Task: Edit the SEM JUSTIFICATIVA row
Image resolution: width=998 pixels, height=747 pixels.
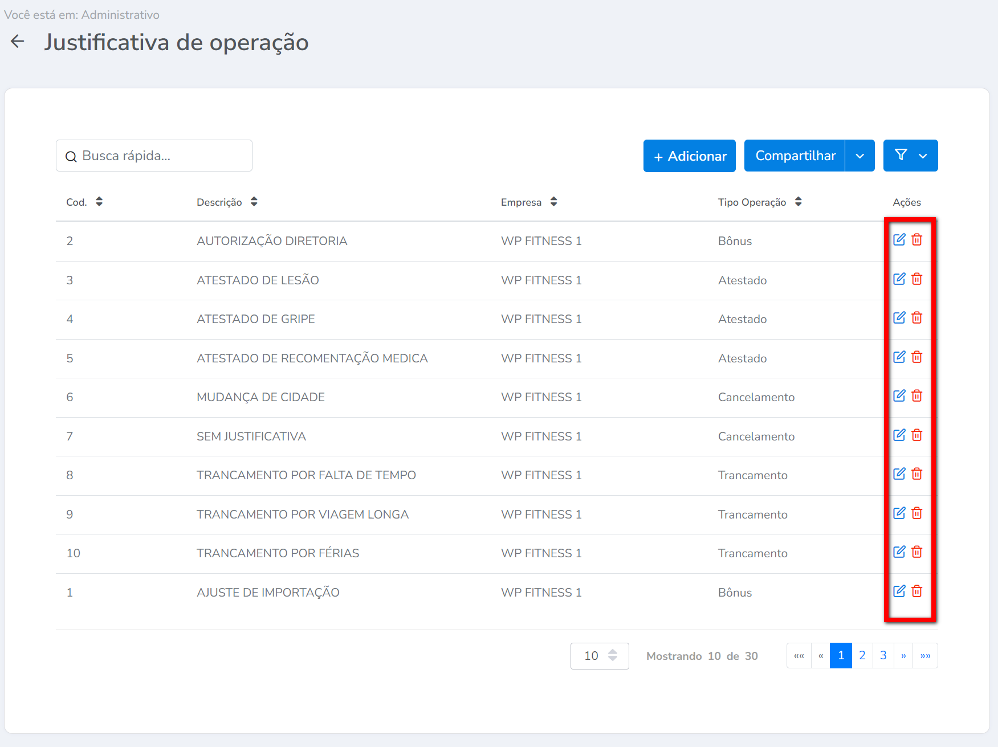Action: [899, 435]
